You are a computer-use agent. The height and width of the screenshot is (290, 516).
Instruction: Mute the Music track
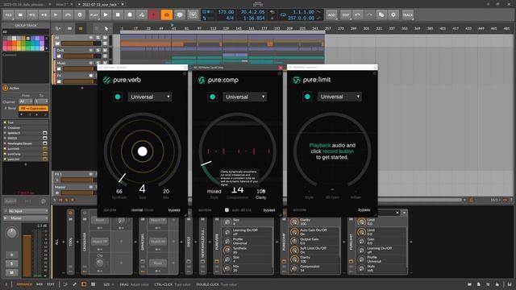click(105, 63)
